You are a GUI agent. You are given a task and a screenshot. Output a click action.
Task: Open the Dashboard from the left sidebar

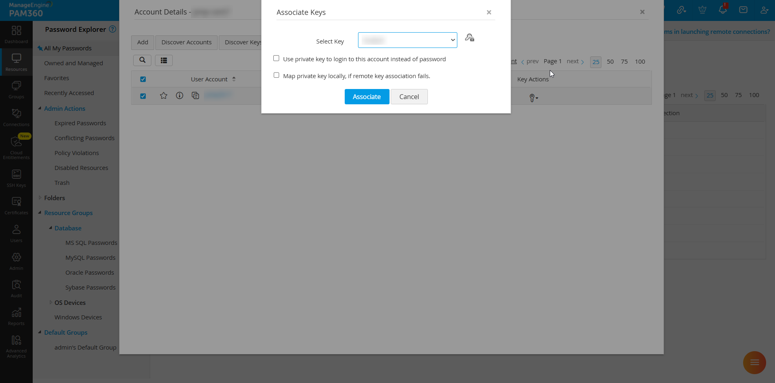pos(16,34)
